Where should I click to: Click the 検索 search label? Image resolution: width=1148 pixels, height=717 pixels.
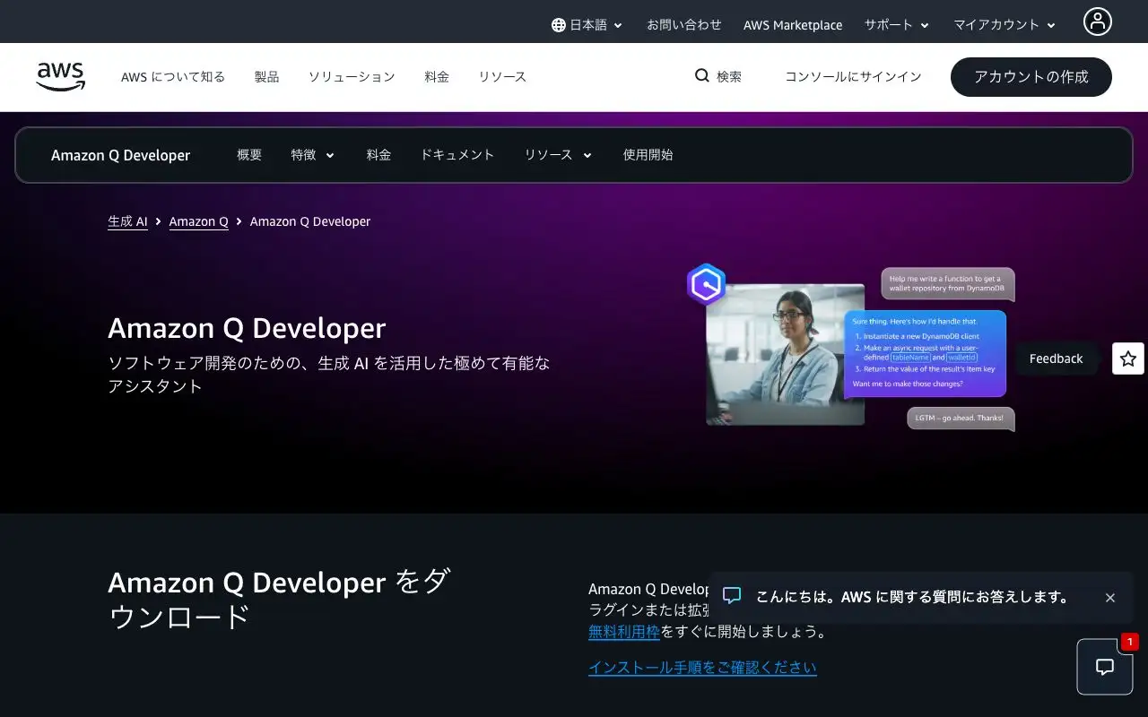[729, 77]
